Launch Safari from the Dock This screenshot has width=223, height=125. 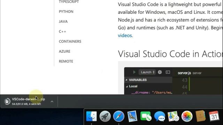pos(119,116)
